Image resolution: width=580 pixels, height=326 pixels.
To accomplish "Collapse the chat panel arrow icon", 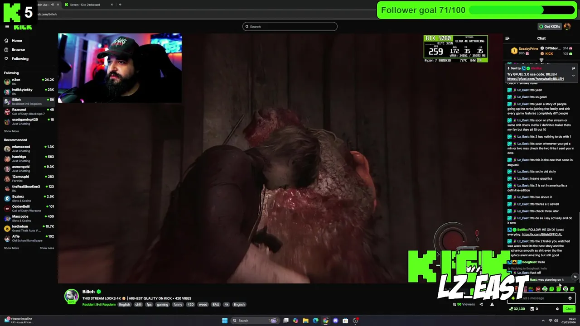I will 507,38.
